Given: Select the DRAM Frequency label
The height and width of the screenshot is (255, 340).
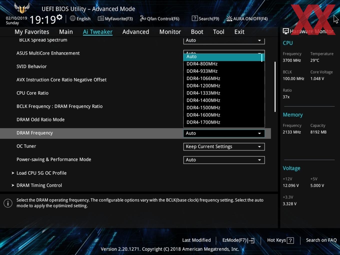Looking at the screenshot, I should [34, 133].
